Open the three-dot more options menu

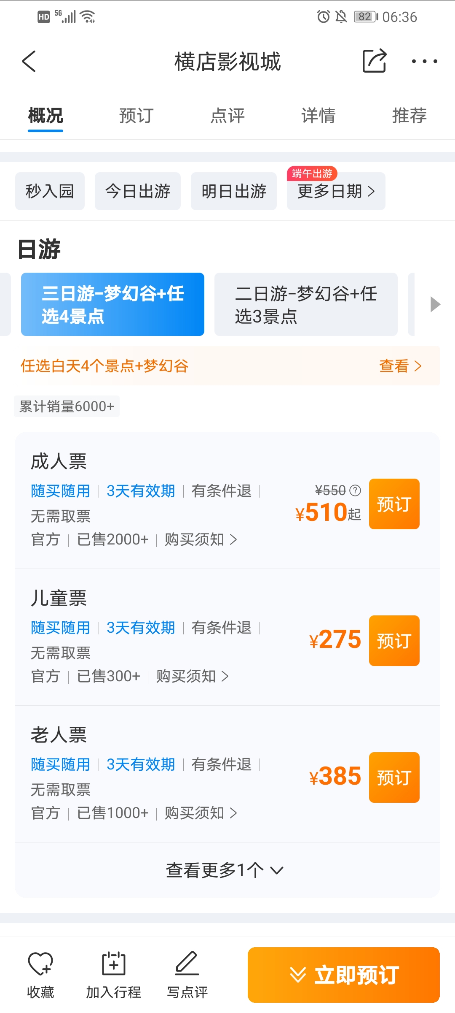click(424, 62)
